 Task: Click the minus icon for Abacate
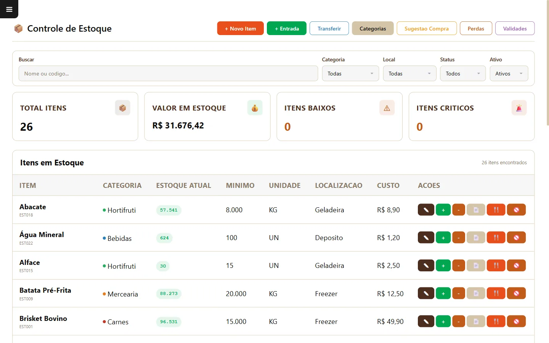click(x=459, y=210)
